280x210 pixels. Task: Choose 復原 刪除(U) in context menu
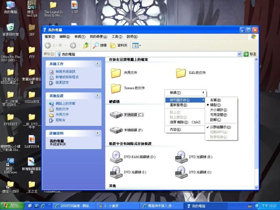click(185, 122)
